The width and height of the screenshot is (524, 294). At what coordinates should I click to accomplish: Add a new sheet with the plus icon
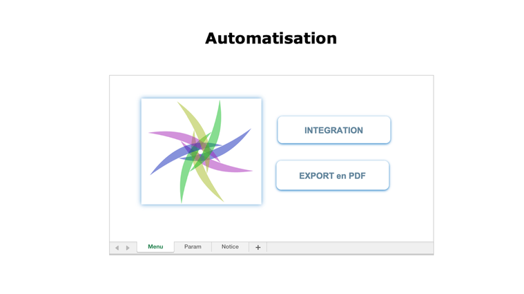tap(258, 247)
